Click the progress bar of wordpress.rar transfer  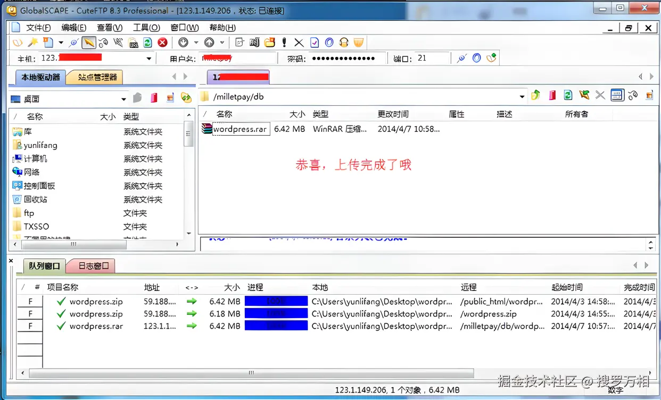coord(276,326)
